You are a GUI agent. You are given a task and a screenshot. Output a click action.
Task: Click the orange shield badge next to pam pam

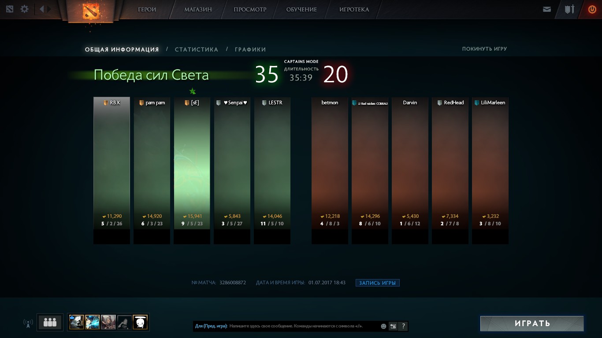(141, 103)
